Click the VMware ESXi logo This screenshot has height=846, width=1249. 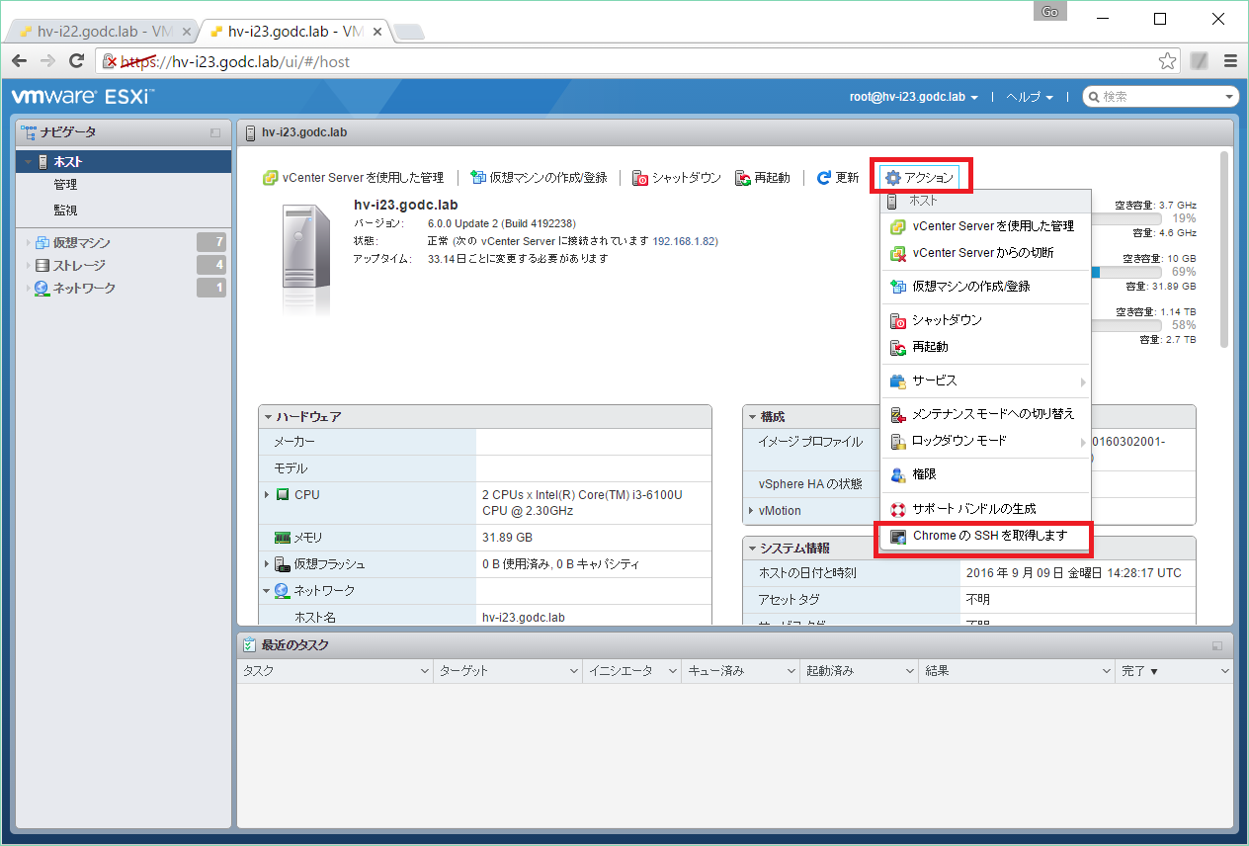click(82, 97)
